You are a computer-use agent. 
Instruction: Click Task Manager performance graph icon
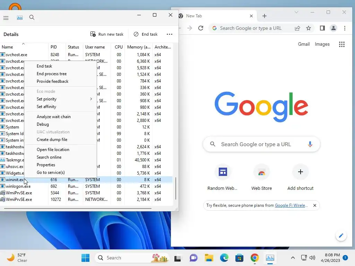click(20, 18)
